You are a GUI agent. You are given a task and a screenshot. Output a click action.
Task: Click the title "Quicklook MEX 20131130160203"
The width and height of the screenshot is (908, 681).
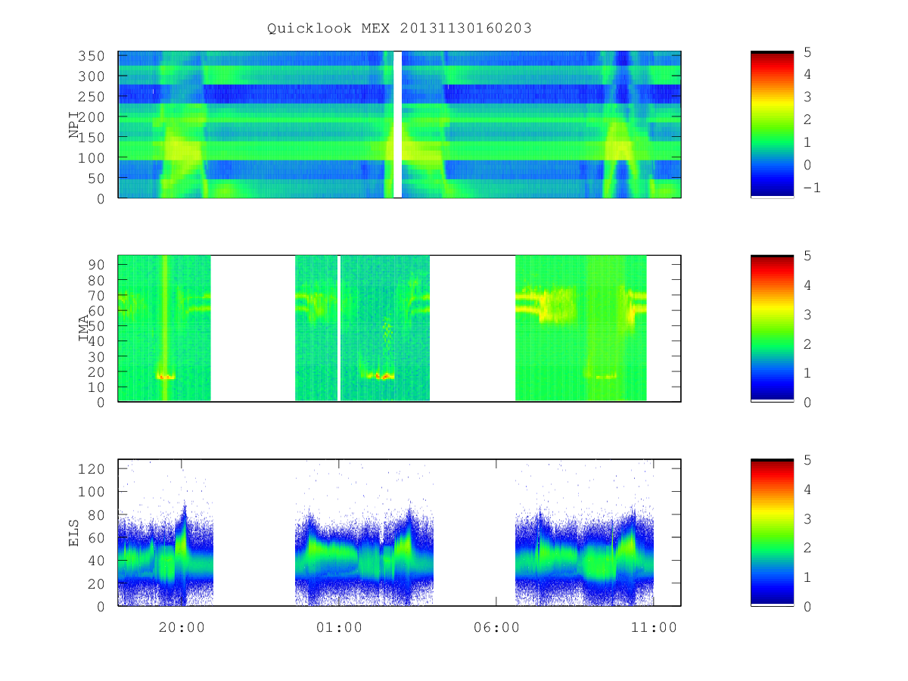point(400,28)
